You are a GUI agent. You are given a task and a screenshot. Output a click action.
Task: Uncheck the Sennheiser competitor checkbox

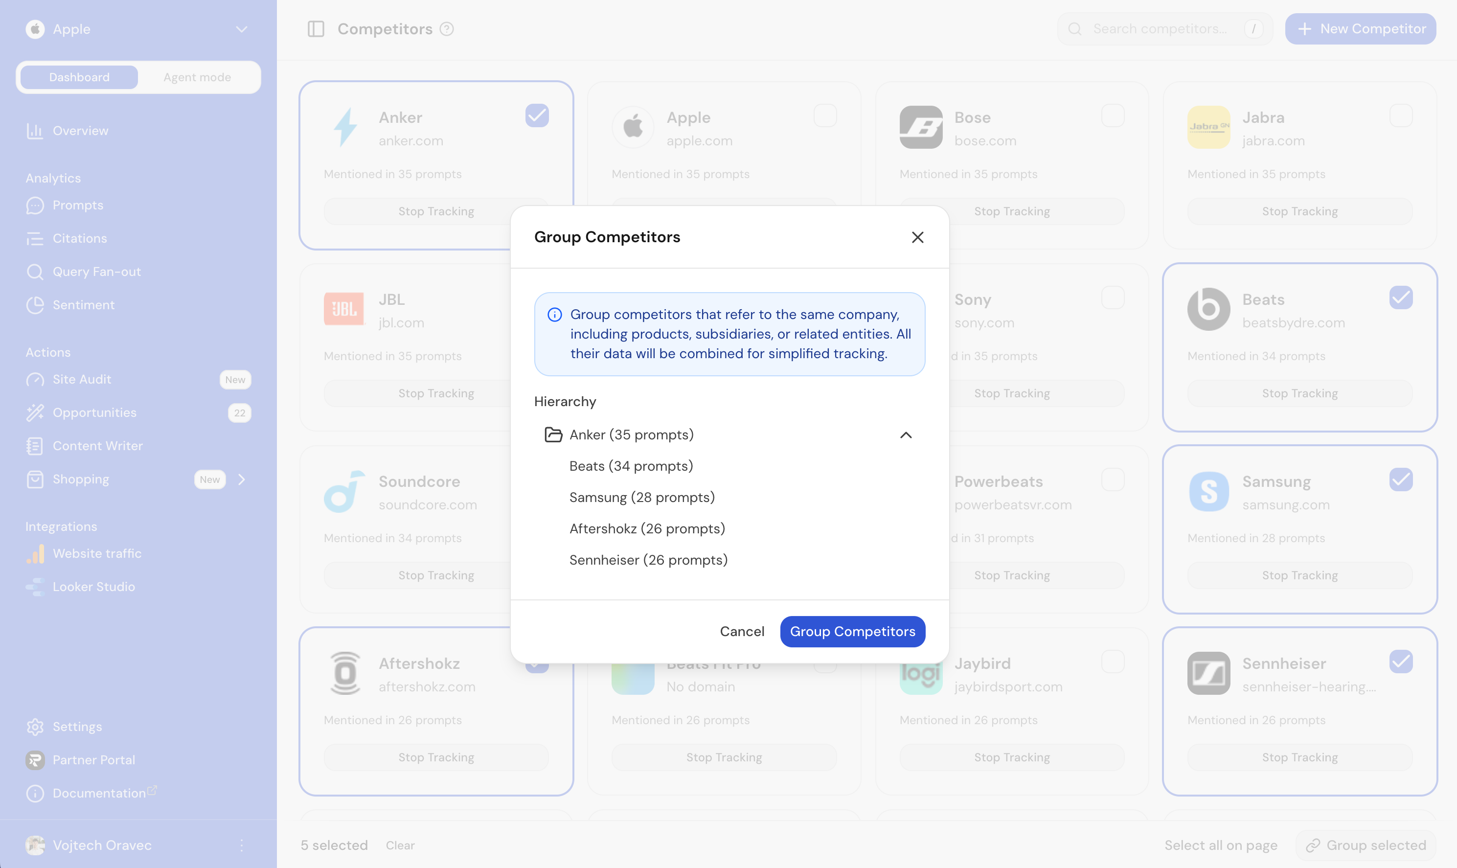coord(1401,662)
